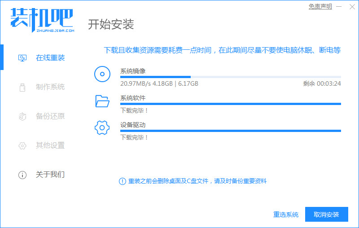Click the 设备驱动 completed progress bar
Image resolution: width=359 pixels, height=228 pixels.
pyautogui.click(x=230, y=131)
